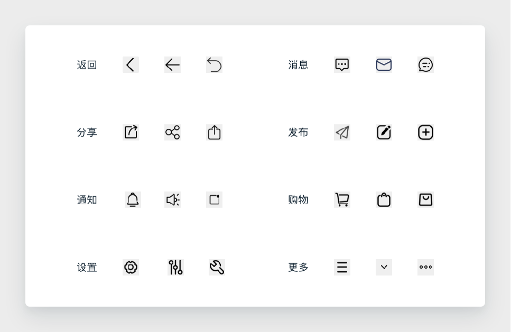Click the left chevron back icon
511x332 pixels.
131,65
